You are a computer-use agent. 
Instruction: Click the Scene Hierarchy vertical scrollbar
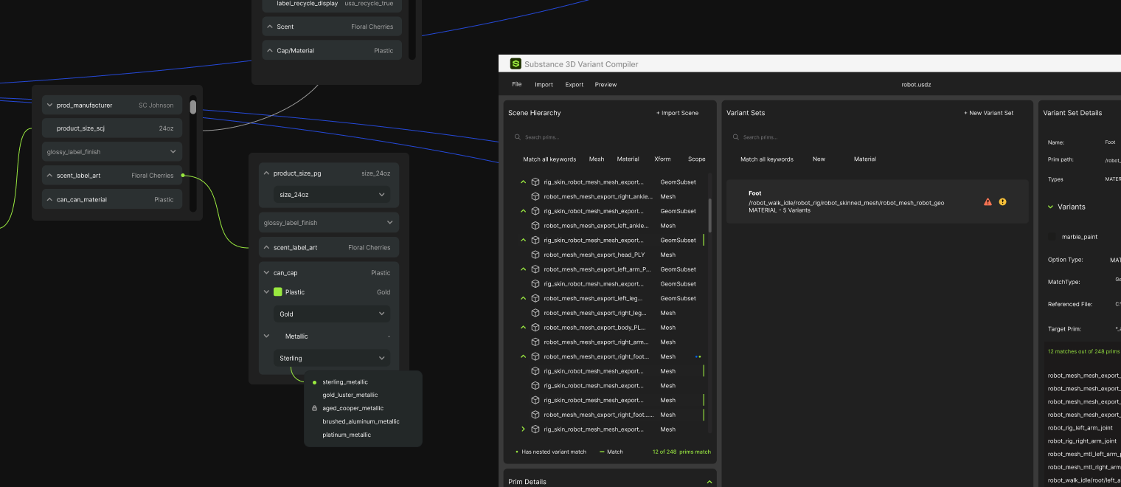(x=710, y=215)
